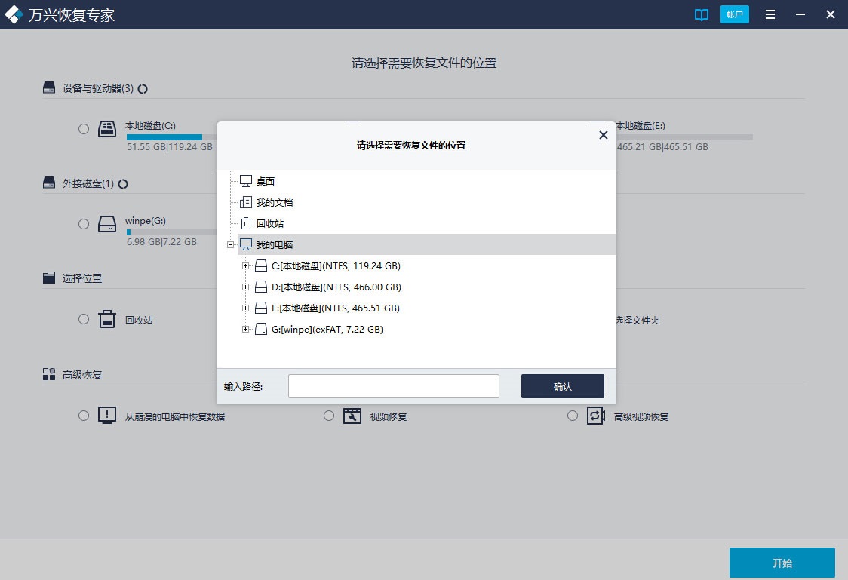Select 桌面 in the location tree
The height and width of the screenshot is (580, 848).
(265, 182)
